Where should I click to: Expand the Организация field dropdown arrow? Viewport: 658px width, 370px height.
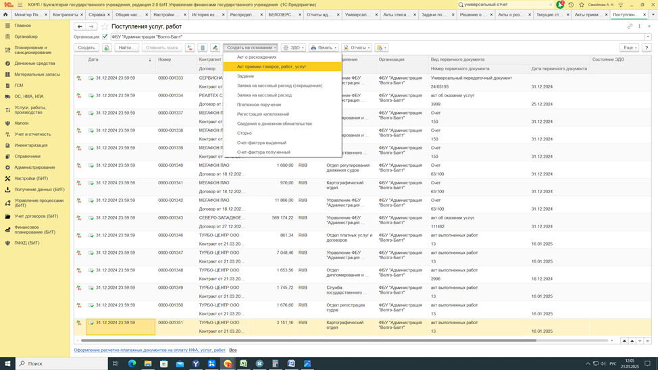click(x=648, y=37)
